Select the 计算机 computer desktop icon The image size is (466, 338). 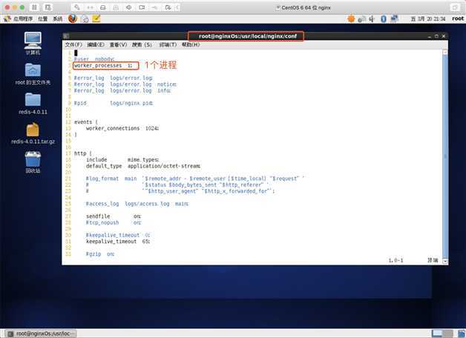tap(33, 44)
